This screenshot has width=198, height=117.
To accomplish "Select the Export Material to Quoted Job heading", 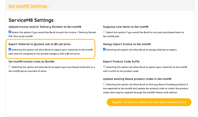I will 40,44.
